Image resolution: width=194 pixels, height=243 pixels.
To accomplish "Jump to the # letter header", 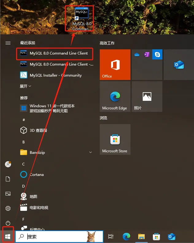I will pos(24,120).
